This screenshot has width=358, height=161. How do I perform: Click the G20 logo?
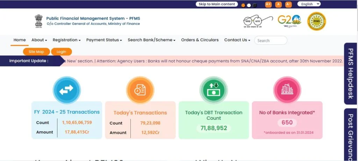[289, 21]
